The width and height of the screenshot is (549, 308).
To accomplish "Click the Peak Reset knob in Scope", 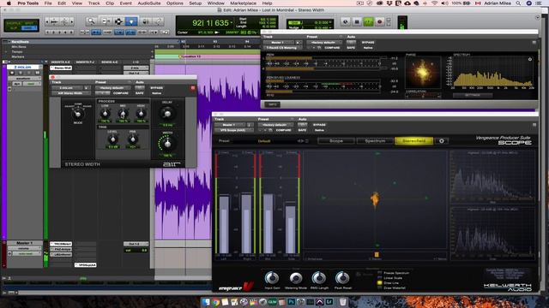I will (342, 278).
